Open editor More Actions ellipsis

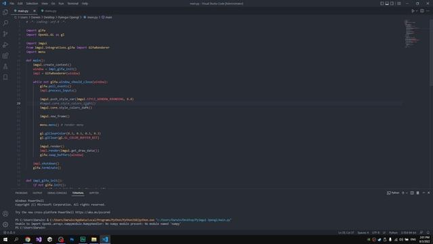coord(428,11)
